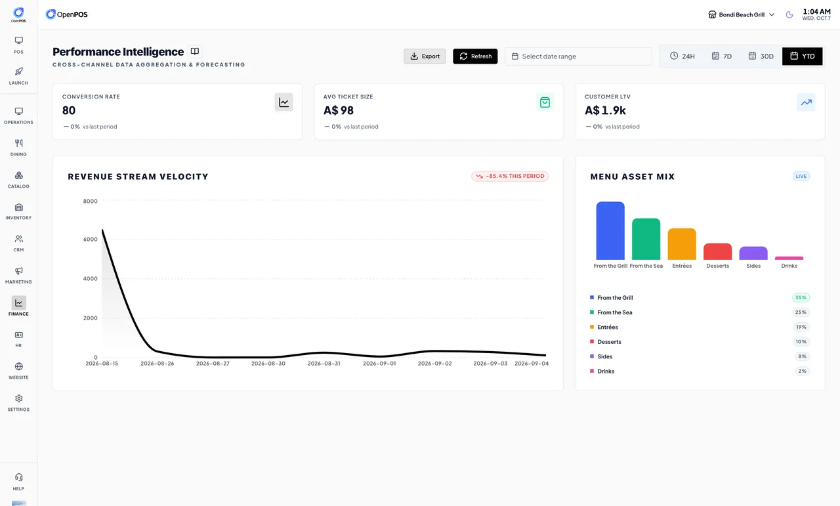Image resolution: width=840 pixels, height=506 pixels.
Task: Click the 2026-08-15 axis label
Action: (x=102, y=363)
